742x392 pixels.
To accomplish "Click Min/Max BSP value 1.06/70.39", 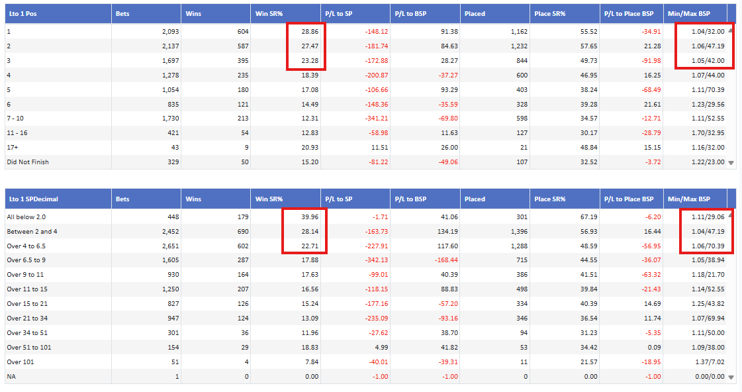I will pos(707,246).
